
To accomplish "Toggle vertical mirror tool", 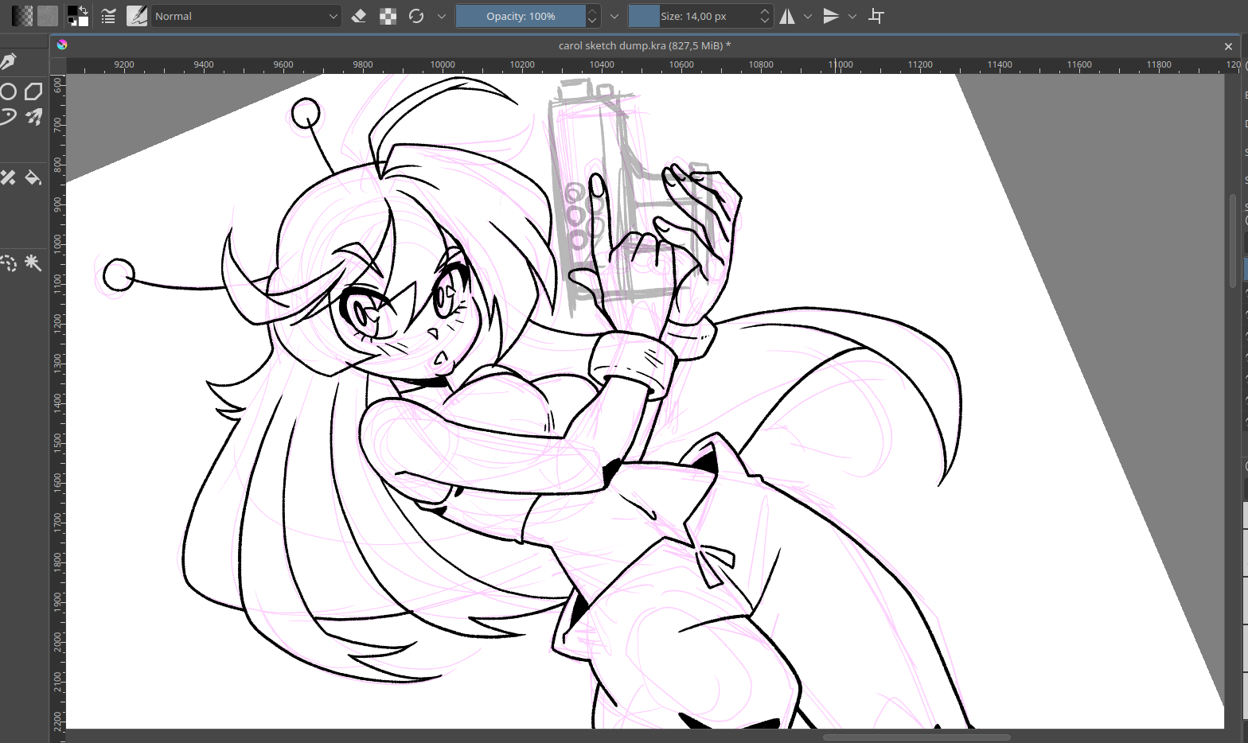I will 831,16.
